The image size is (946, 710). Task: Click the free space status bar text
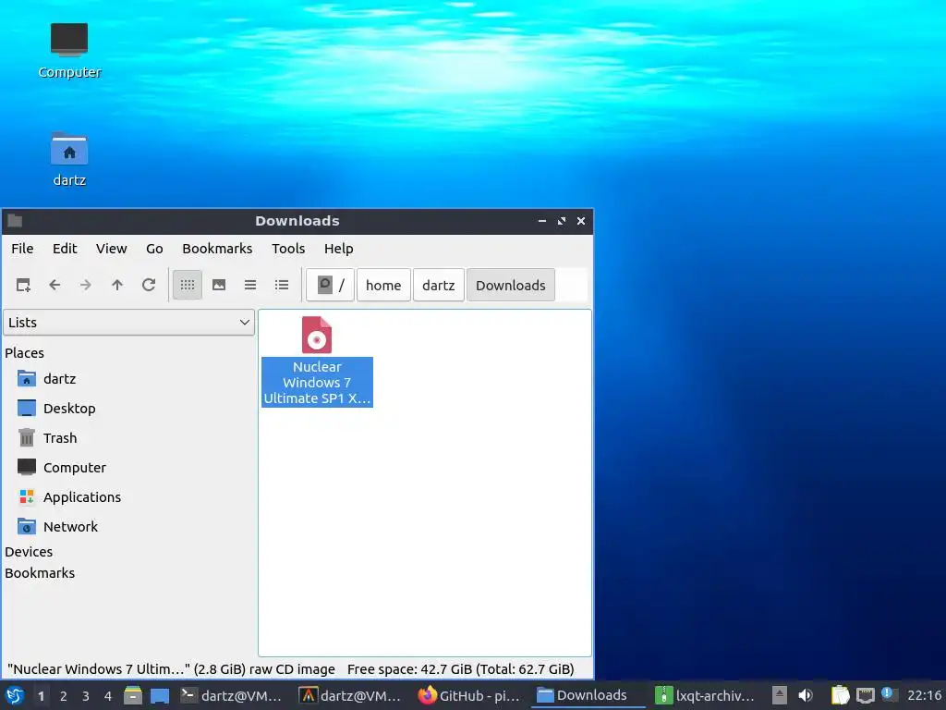point(461,669)
